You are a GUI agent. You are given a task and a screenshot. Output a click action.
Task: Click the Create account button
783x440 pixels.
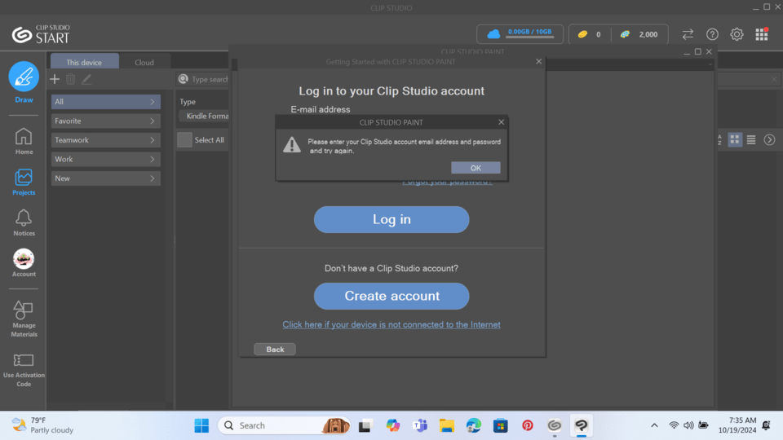(391, 296)
